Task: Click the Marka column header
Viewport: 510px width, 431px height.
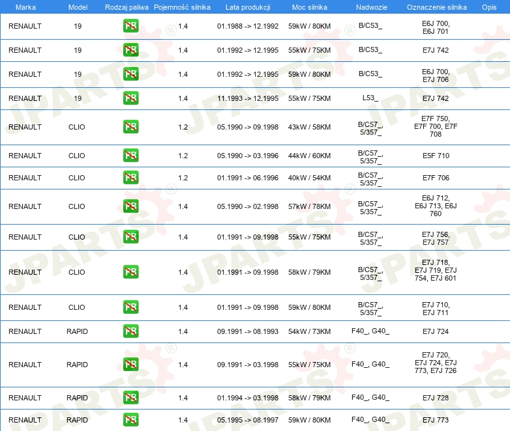Action: (x=25, y=7)
